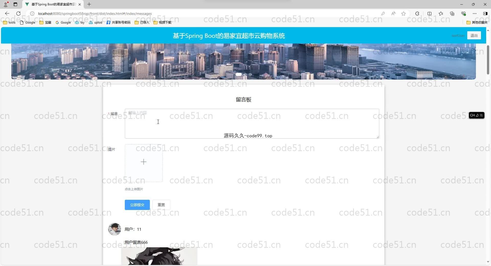Reload the page with the refresh icon
This screenshot has height=266, width=491.
[18, 14]
